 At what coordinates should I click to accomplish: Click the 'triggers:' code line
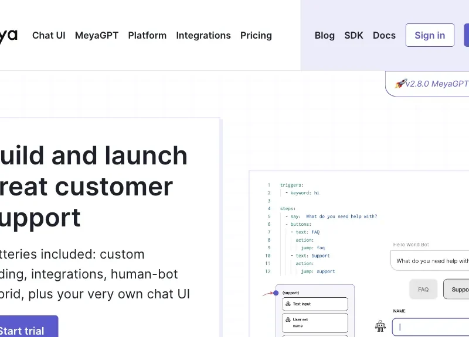click(291, 185)
